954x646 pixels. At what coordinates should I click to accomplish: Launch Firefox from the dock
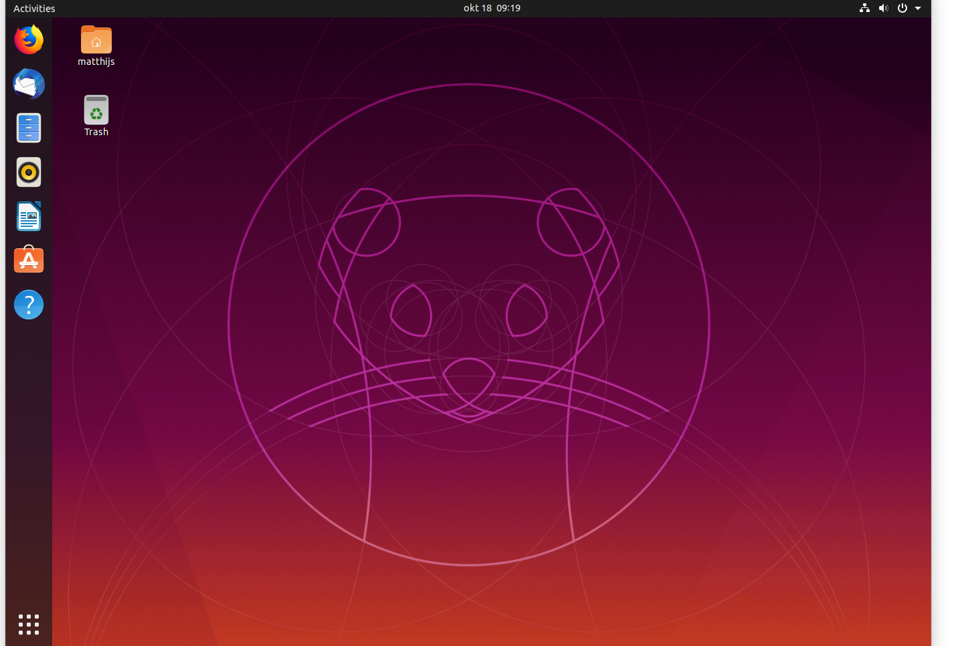29,40
